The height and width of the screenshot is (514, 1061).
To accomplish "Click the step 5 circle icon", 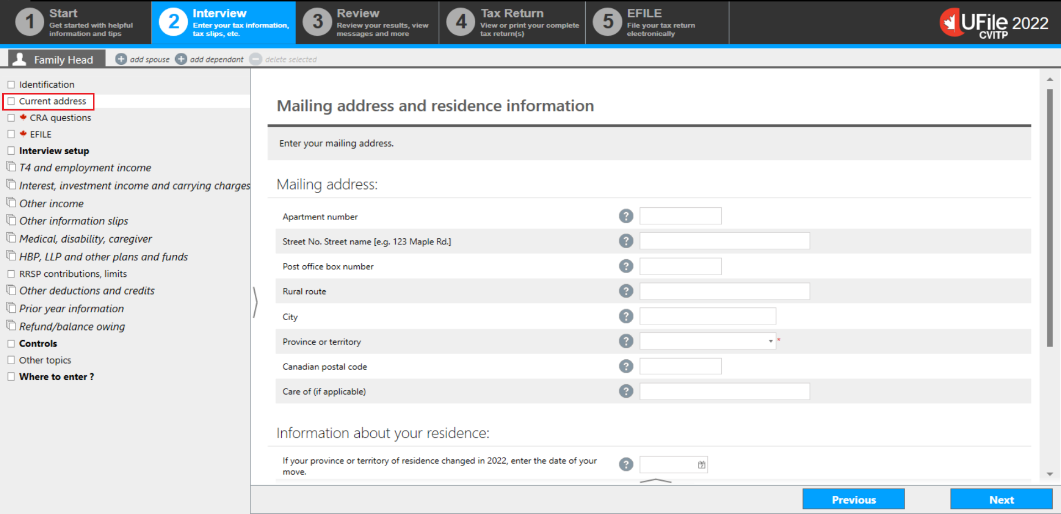I will [607, 23].
